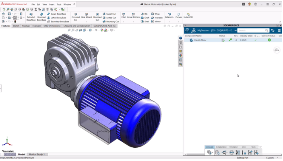This screenshot has height=161, width=283.
Task: Click the Help question mark button
Action: coord(256,4)
